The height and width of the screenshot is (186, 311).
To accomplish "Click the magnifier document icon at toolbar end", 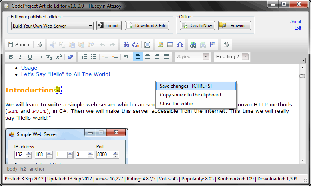I will point(226,44).
